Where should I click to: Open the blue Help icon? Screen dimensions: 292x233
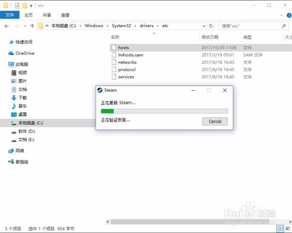(289, 15)
